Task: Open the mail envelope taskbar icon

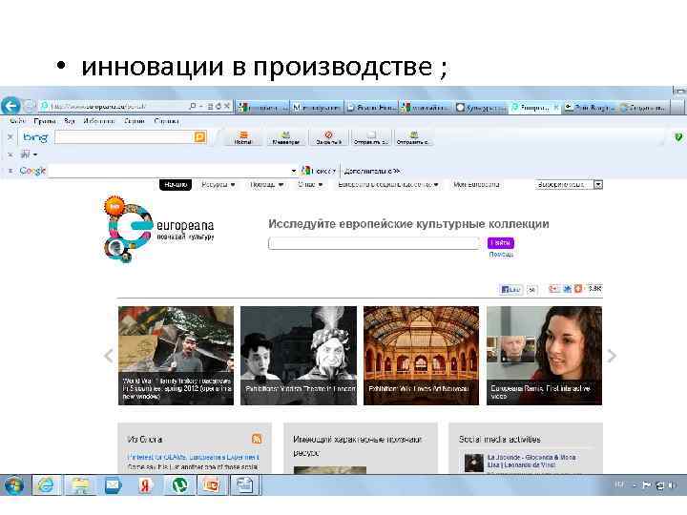Action: point(113,485)
